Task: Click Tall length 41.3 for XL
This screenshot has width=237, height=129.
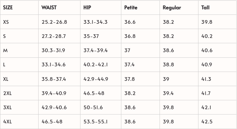Action: [x=206, y=79]
